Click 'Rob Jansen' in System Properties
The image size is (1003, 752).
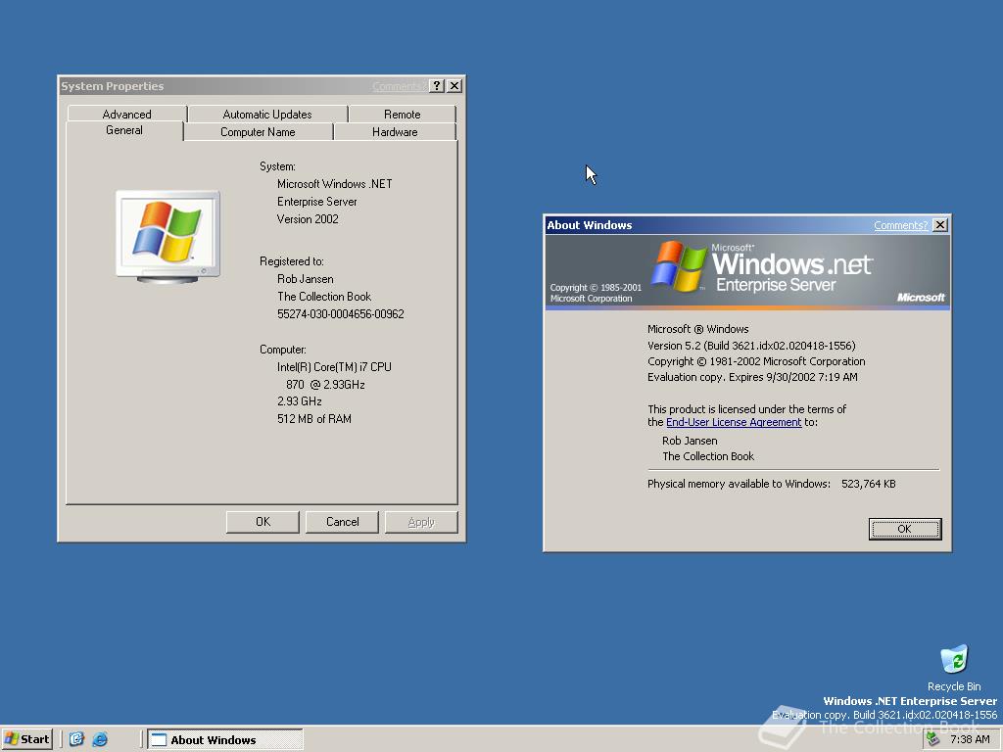(306, 279)
